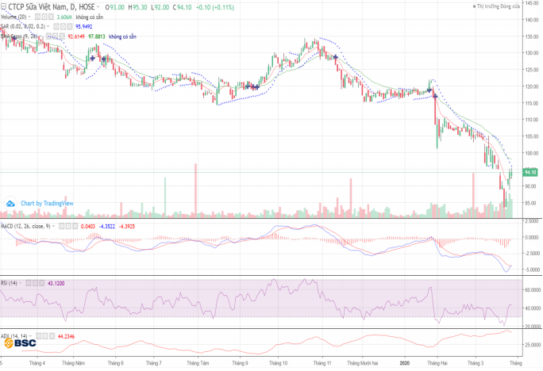Open the Volume (20) indicator dropdown arrow
This screenshot has height=371, width=543.
(29, 17)
